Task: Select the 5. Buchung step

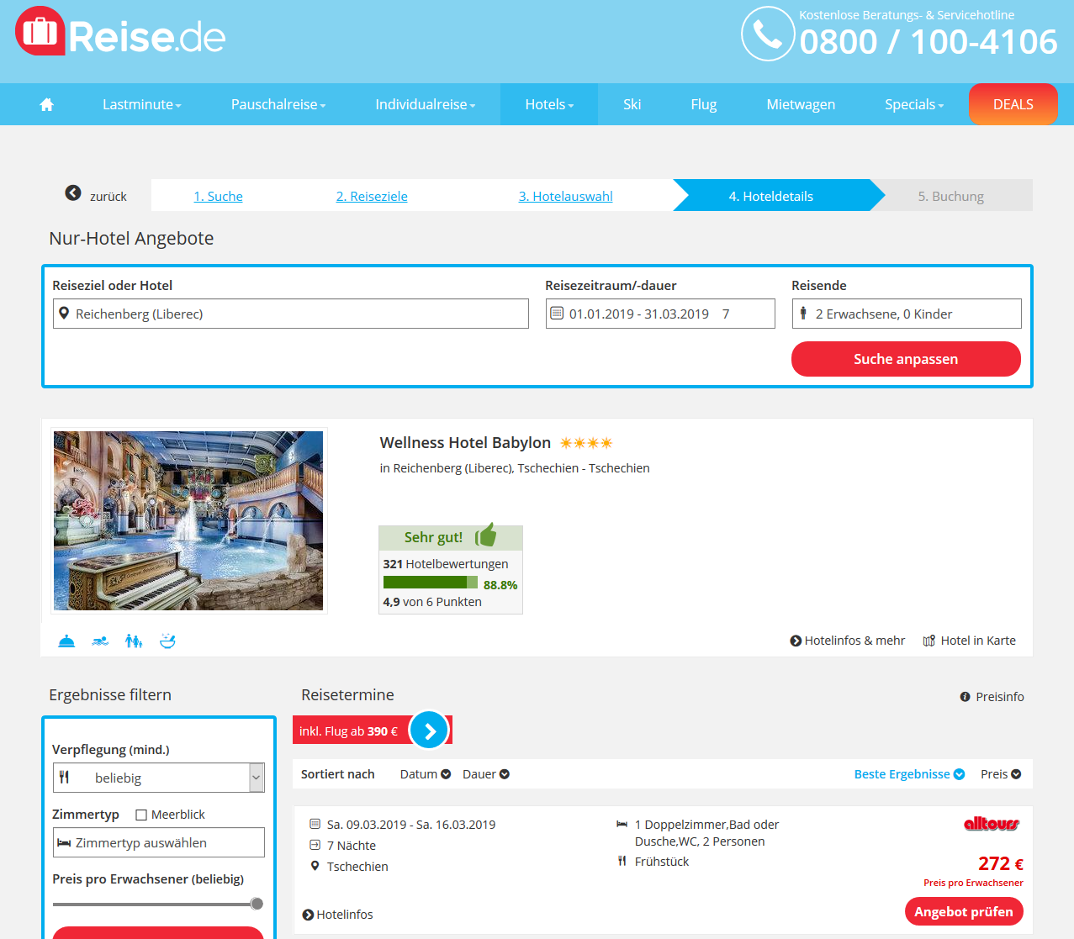Action: click(x=951, y=196)
